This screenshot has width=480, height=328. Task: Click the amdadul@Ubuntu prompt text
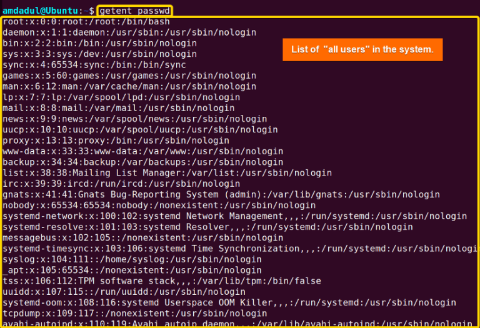coord(41,11)
